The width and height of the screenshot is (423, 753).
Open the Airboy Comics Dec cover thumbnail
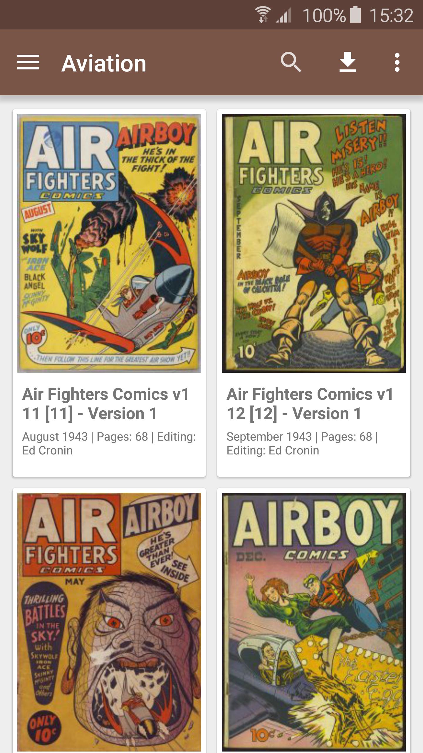[314, 622]
